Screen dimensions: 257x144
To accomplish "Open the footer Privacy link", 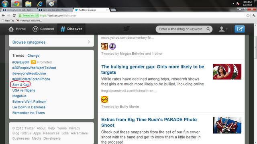I will [x=74, y=128].
